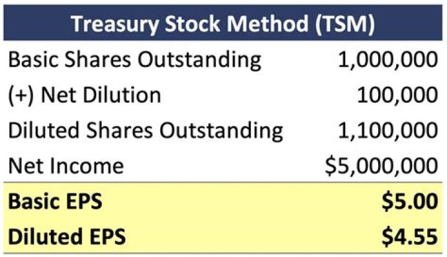The image size is (447, 257).
Task: Click the 1,100,000 diluted shares value
Action: tap(389, 131)
